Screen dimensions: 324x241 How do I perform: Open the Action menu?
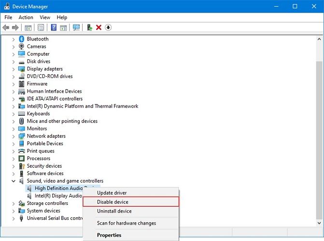(26, 17)
